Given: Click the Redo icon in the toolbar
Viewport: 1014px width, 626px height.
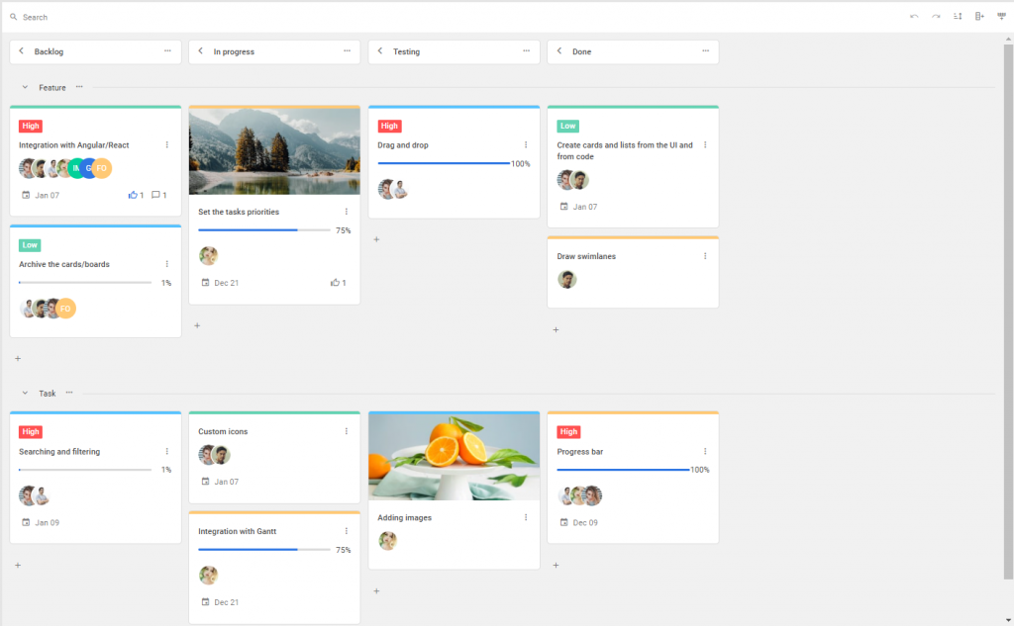Looking at the screenshot, I should 937,16.
